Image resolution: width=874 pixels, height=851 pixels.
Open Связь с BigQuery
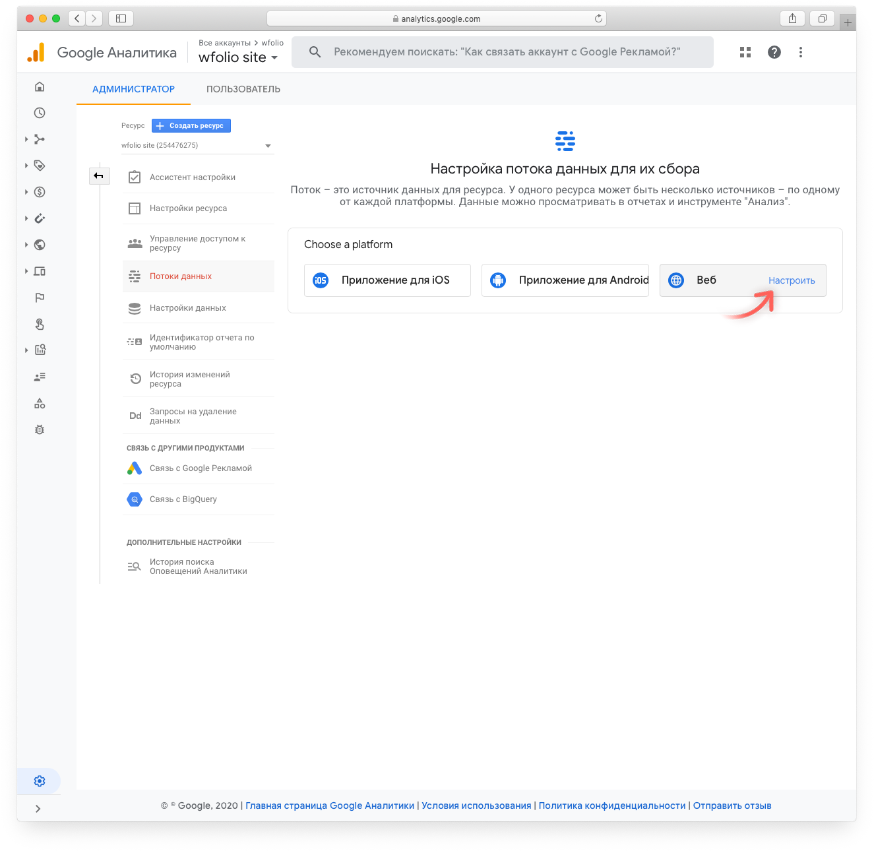[x=199, y=499]
